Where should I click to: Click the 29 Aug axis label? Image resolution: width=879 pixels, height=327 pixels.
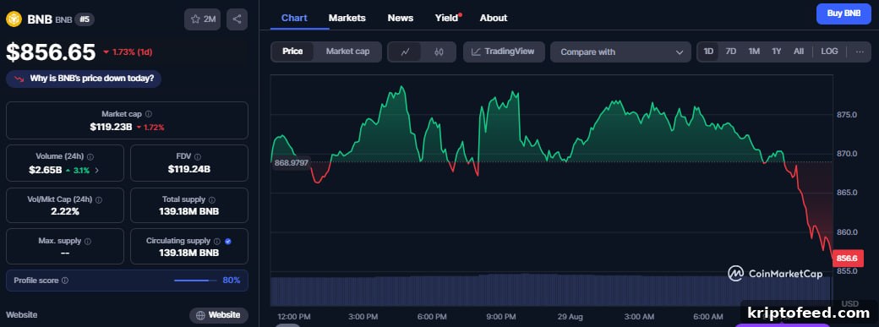point(570,317)
